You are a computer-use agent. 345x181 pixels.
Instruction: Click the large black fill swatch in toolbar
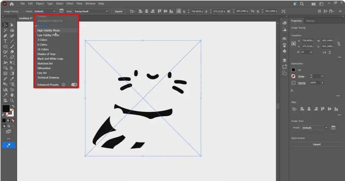[6, 109]
